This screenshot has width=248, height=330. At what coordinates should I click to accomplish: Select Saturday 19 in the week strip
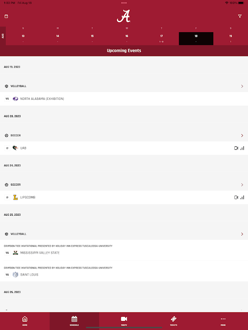tap(231, 38)
